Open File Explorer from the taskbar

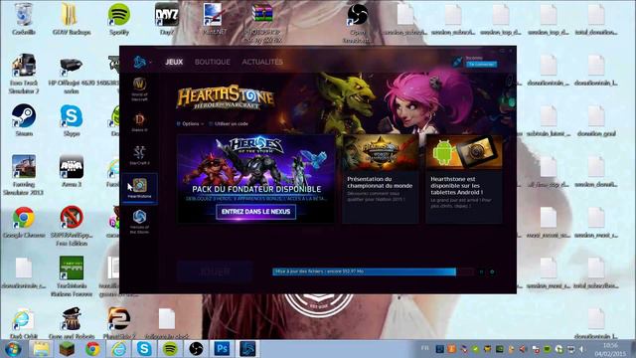coord(41,349)
